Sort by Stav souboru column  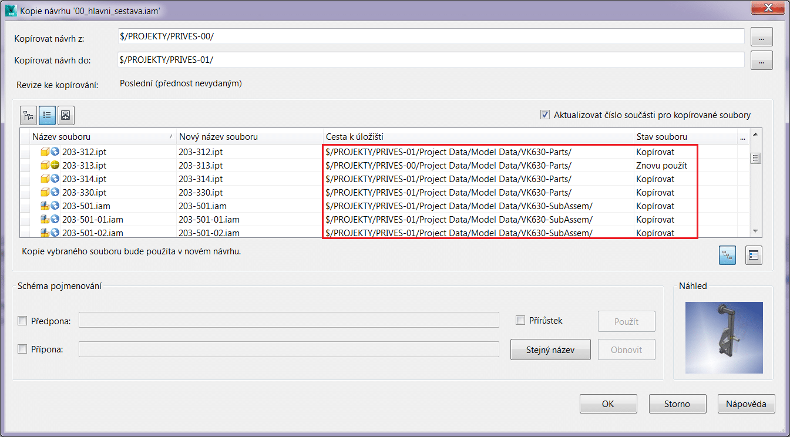pos(685,137)
